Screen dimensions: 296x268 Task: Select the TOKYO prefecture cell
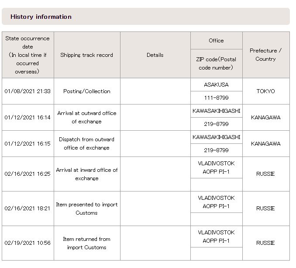point(266,91)
